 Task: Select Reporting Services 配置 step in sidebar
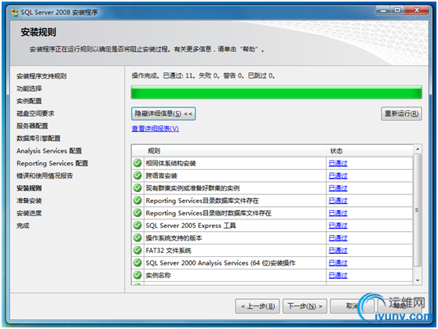pyautogui.click(x=53, y=164)
